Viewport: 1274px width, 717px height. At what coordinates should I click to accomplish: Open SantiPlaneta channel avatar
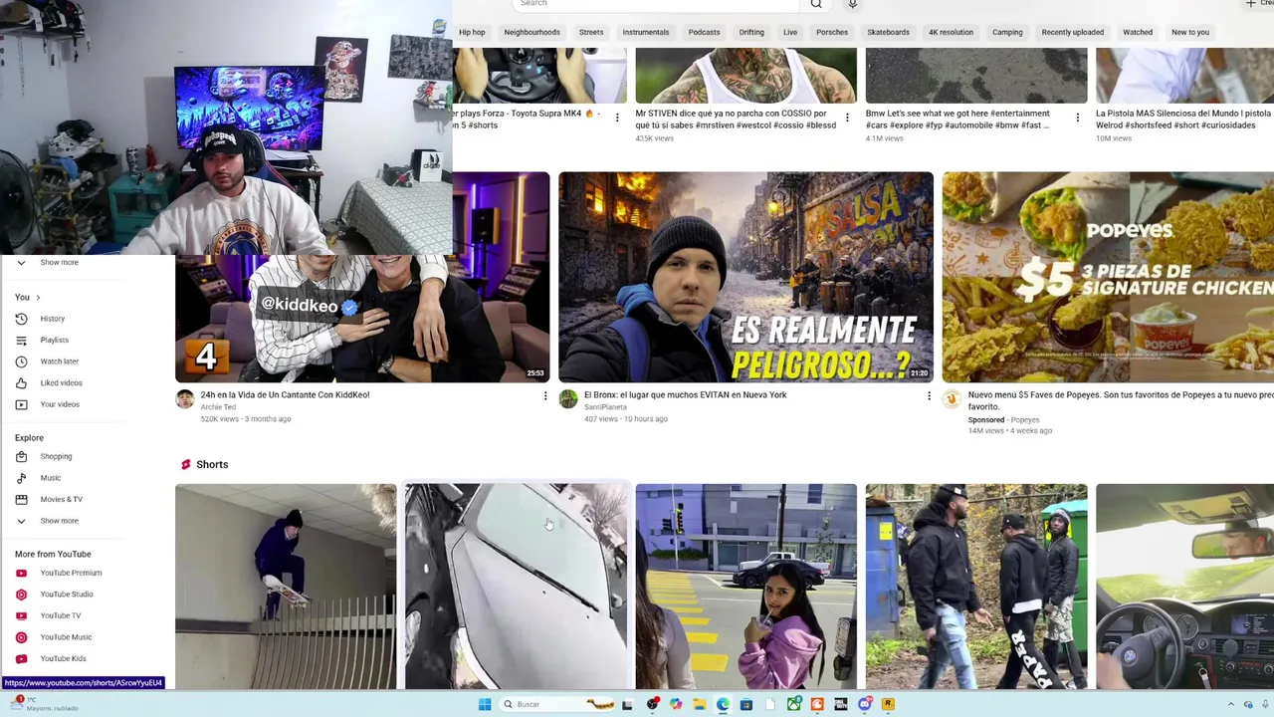[x=568, y=399]
